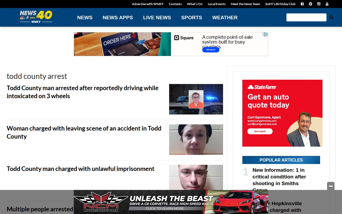Open the Contests link

(175, 4)
